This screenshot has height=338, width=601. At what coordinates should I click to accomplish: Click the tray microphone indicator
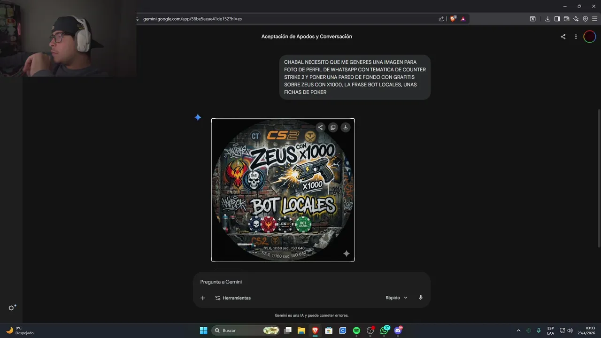tap(539, 330)
